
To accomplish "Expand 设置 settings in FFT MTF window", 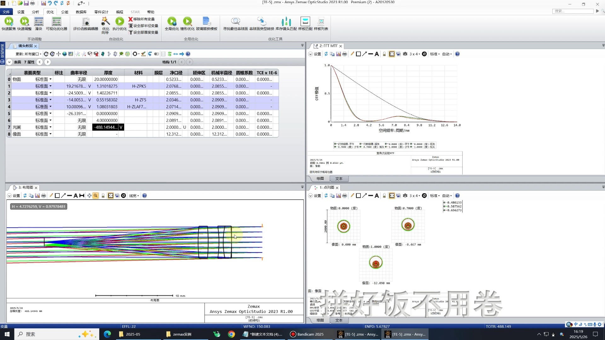I will 314,54.
